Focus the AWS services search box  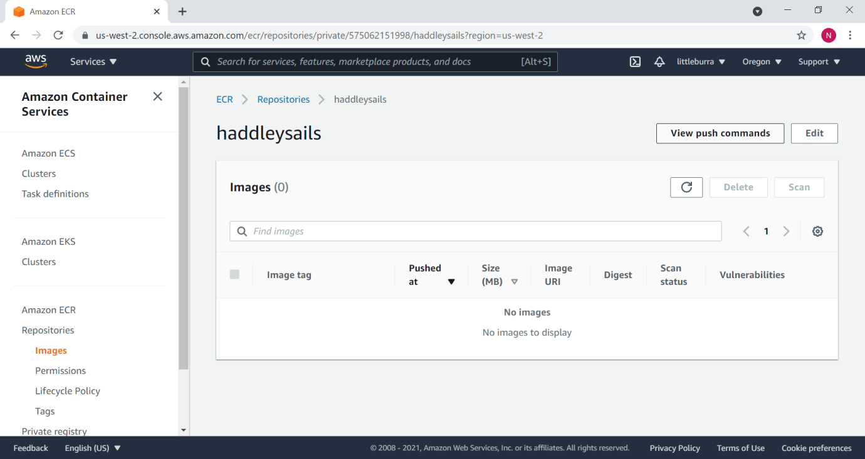(375, 61)
